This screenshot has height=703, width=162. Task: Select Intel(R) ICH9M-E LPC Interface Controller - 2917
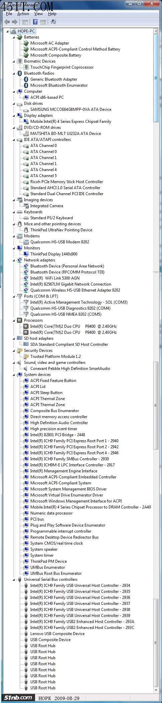72,465
